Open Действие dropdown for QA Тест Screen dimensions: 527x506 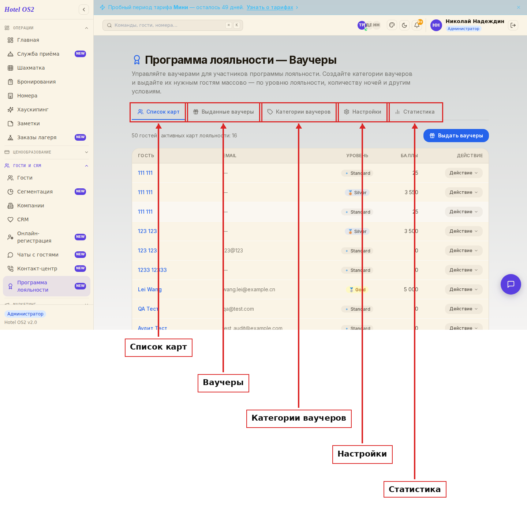[x=464, y=309]
